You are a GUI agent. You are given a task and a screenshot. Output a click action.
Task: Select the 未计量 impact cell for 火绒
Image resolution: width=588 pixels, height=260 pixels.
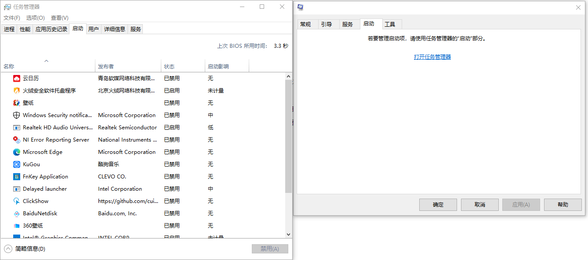pos(216,91)
